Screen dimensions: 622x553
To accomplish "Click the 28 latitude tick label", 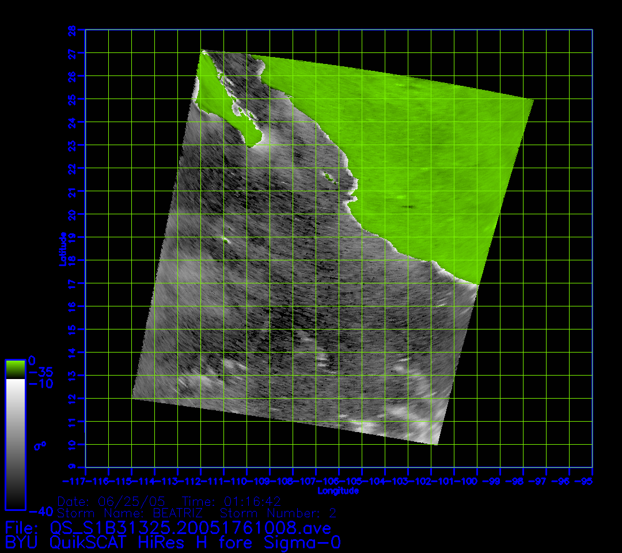I will [72, 30].
